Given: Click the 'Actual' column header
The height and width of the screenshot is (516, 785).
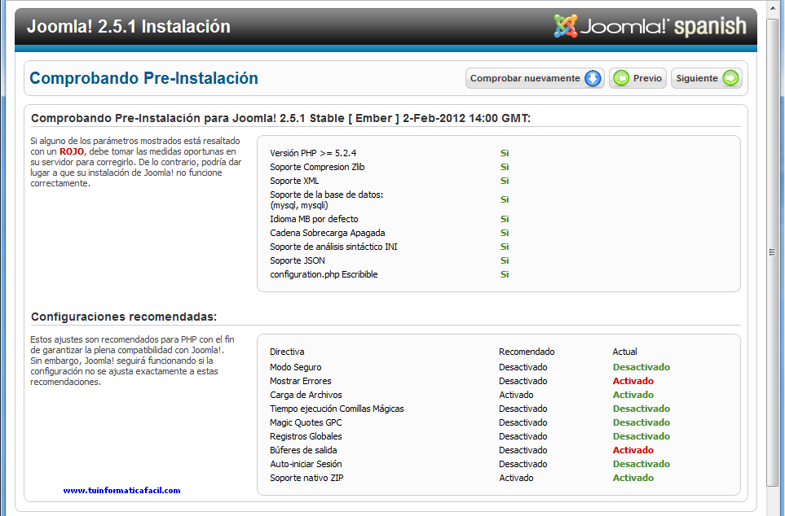Looking at the screenshot, I should point(624,352).
